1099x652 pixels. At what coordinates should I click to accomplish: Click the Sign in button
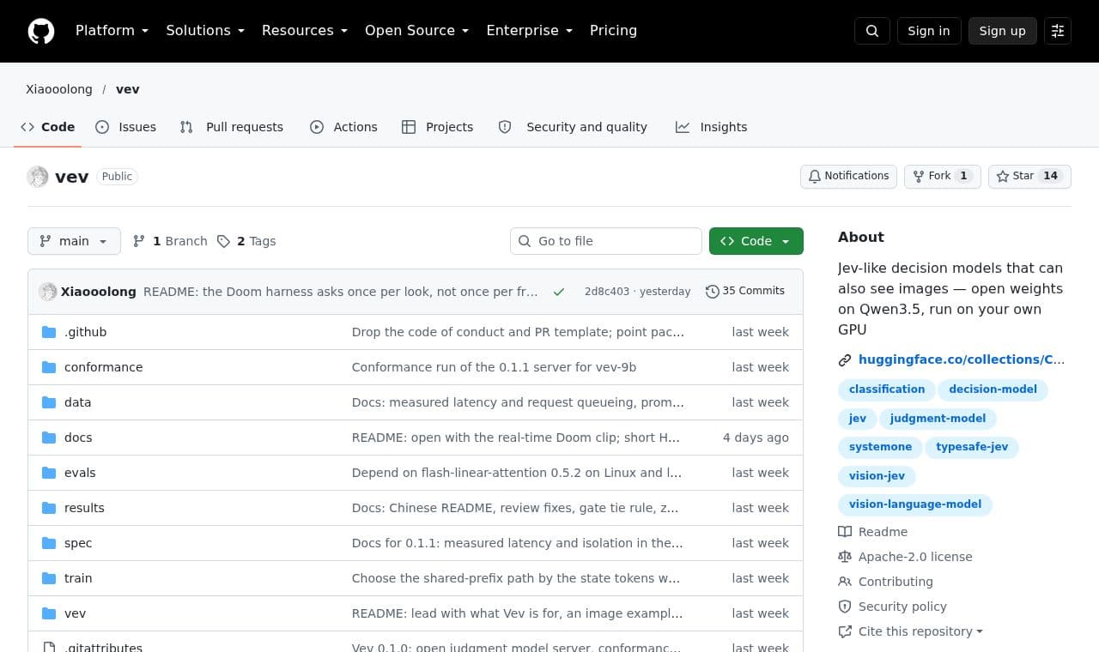click(929, 31)
